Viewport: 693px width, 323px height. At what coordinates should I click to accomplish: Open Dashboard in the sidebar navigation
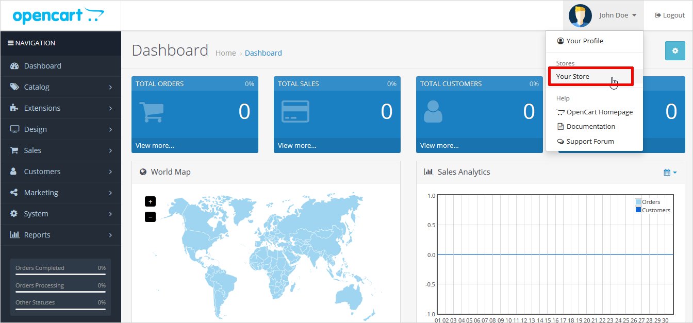(x=42, y=66)
